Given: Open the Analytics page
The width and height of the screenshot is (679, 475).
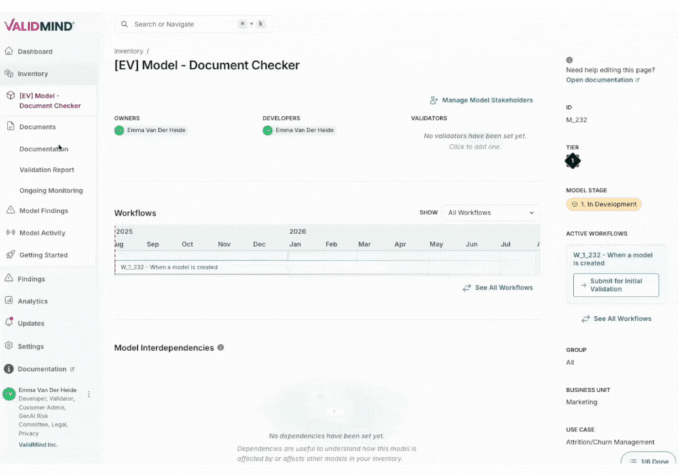Looking at the screenshot, I should point(33,301).
